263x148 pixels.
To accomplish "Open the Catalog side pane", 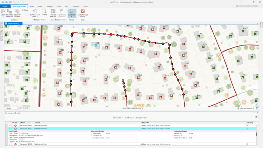I will (261, 25).
